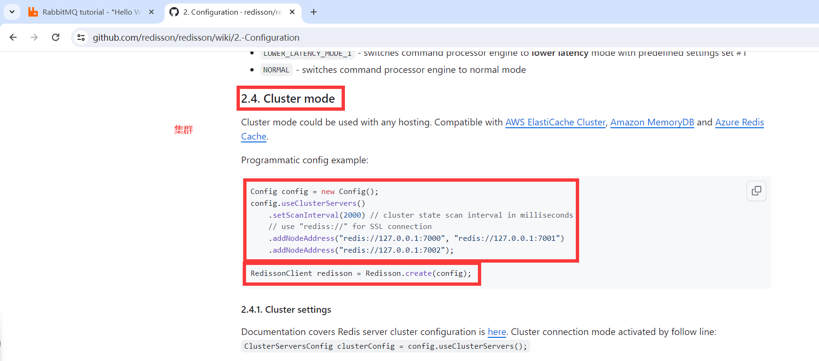Go back to previous page

point(13,37)
